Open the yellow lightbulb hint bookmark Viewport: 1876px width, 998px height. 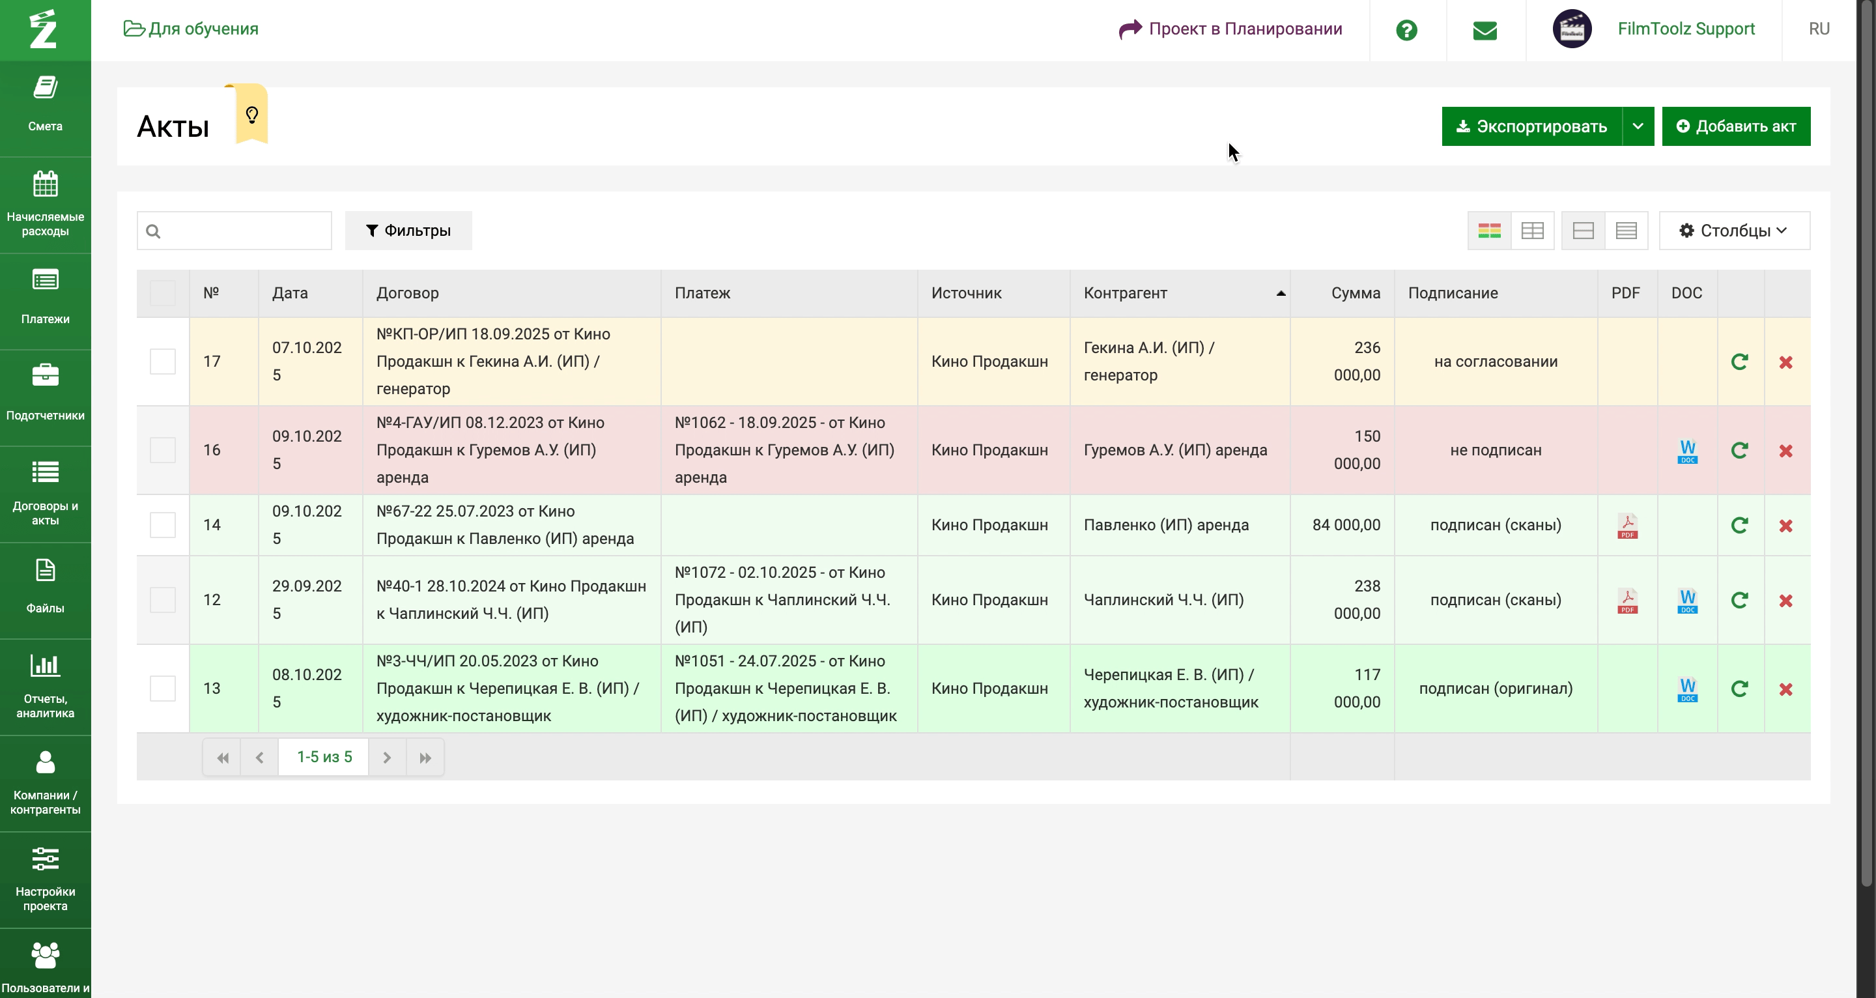pyautogui.click(x=252, y=115)
